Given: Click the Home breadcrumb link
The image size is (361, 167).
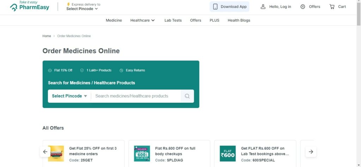Looking at the screenshot, I should [47, 36].
